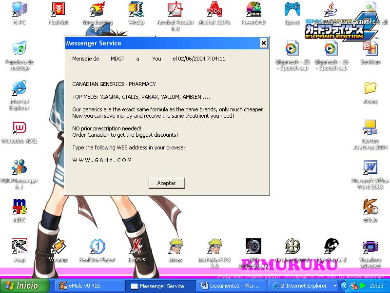Open the Papelera de reciclaje icon
390x293 pixels.
[19, 56]
